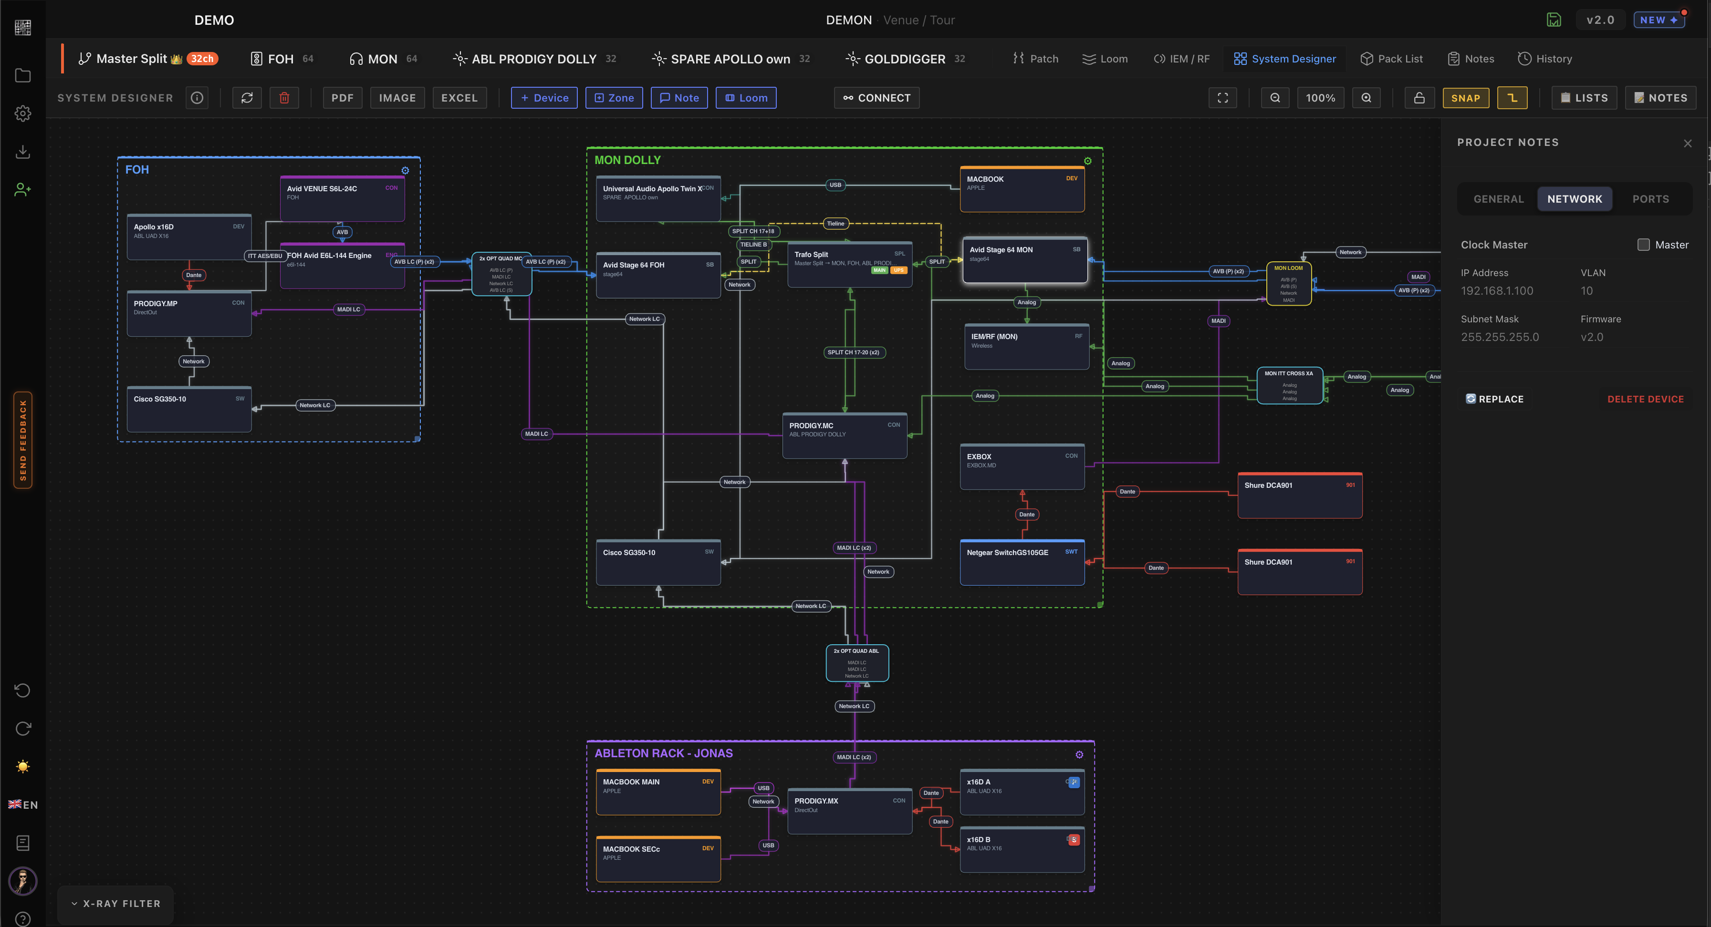Click the refresh layout icon
The height and width of the screenshot is (927, 1711).
pos(247,98)
